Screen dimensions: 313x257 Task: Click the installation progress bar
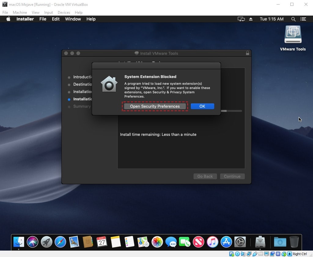coord(233,111)
